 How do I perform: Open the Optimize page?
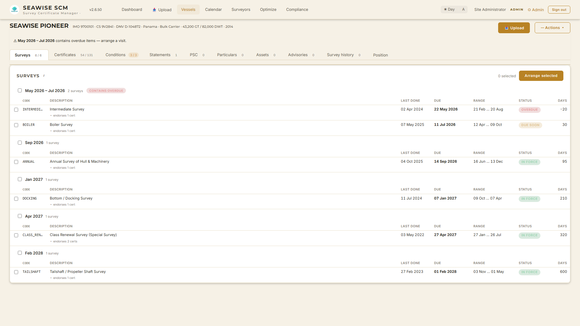tap(268, 10)
